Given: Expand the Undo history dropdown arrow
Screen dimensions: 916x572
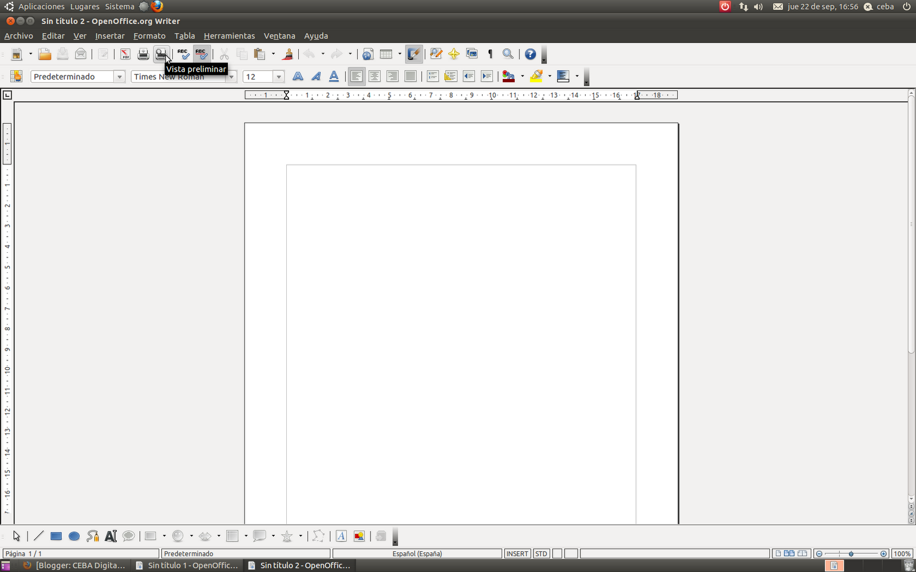Looking at the screenshot, I should coord(323,54).
